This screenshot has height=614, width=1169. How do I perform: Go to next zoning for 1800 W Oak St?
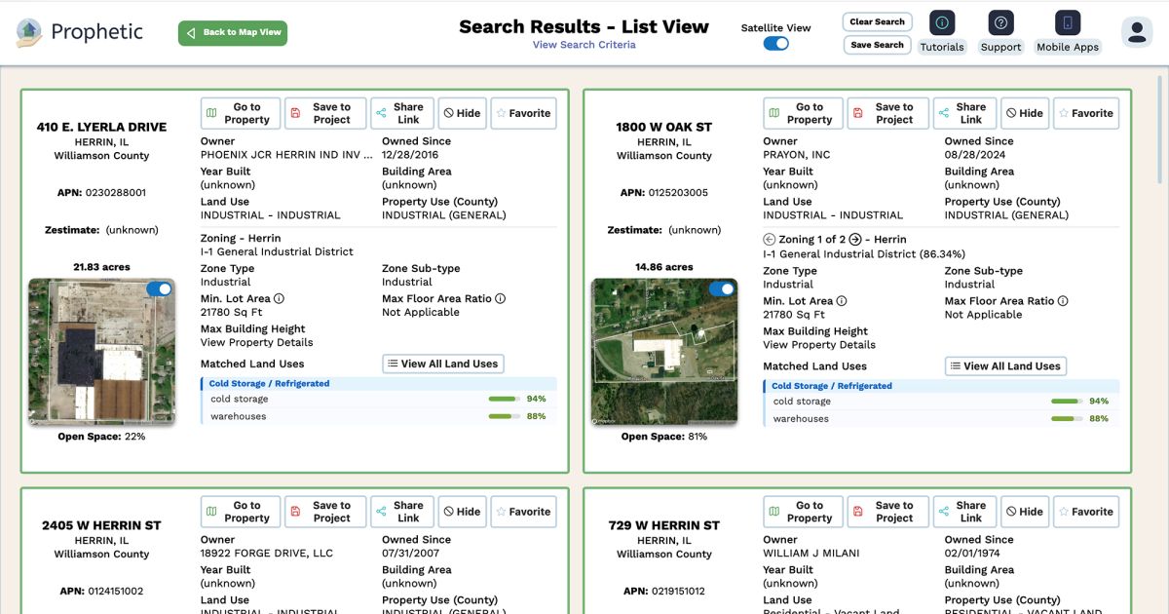click(855, 240)
